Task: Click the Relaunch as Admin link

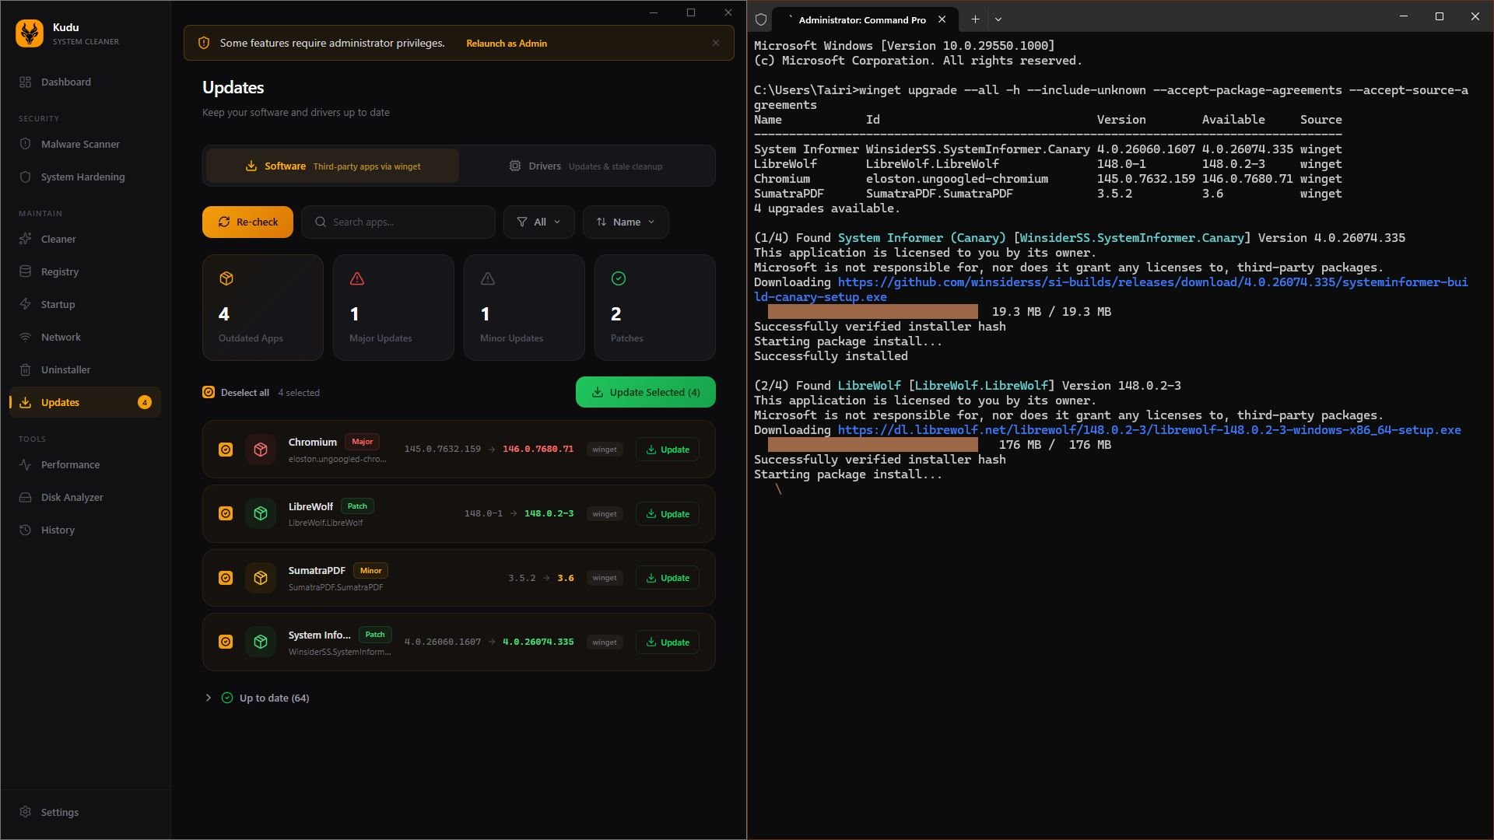Action: point(507,43)
